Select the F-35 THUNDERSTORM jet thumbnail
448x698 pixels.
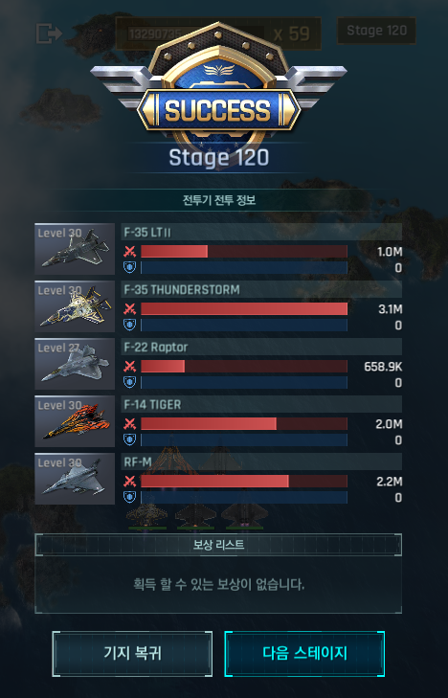[75, 306]
